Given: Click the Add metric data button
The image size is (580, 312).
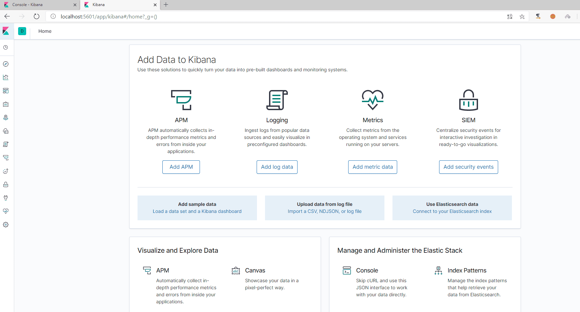Looking at the screenshot, I should (373, 167).
